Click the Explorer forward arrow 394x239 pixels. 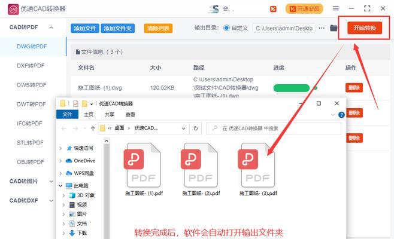click(x=75, y=128)
